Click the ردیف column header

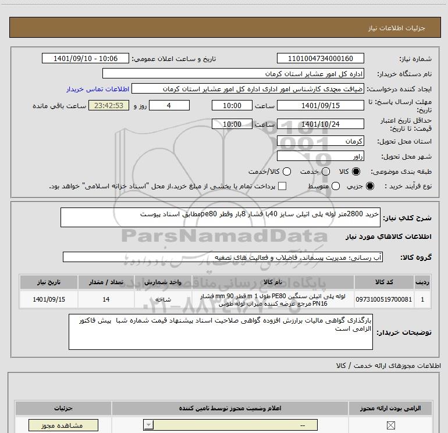click(x=422, y=282)
